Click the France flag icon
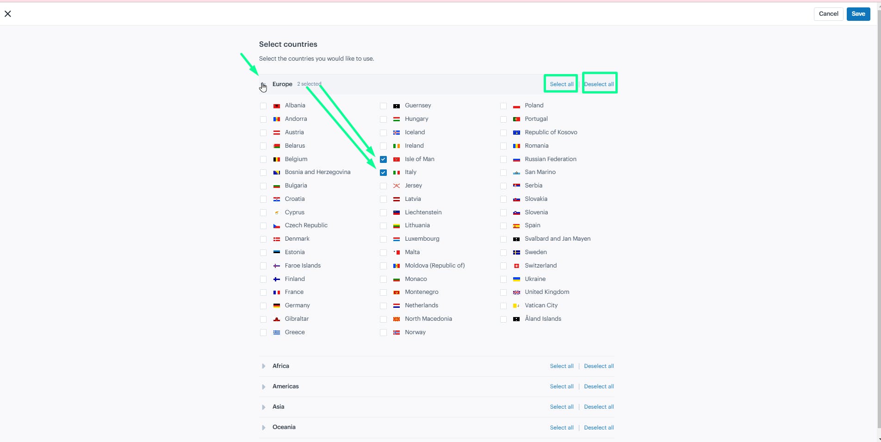The image size is (881, 442). coord(277,293)
